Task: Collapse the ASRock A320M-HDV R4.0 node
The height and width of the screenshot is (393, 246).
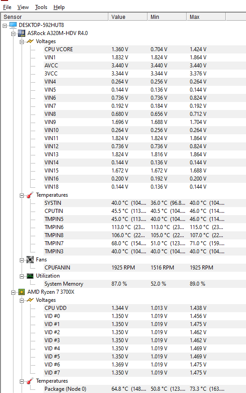Action: [x=13, y=34]
